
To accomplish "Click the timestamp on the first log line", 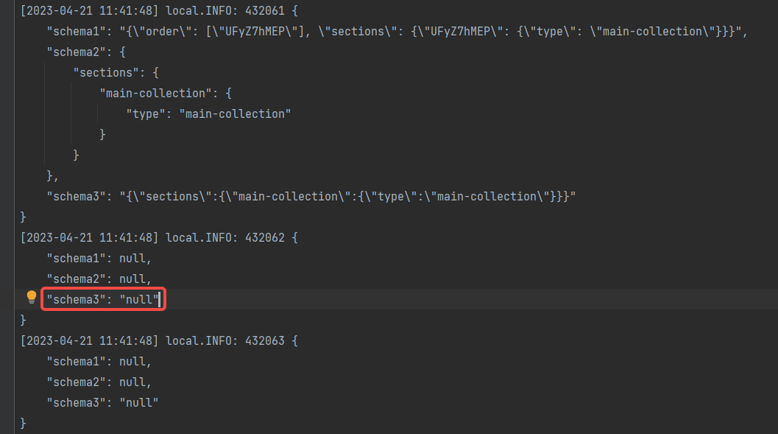I will [90, 11].
